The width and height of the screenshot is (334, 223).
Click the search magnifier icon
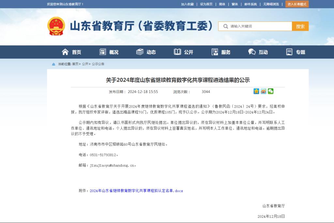226,26
